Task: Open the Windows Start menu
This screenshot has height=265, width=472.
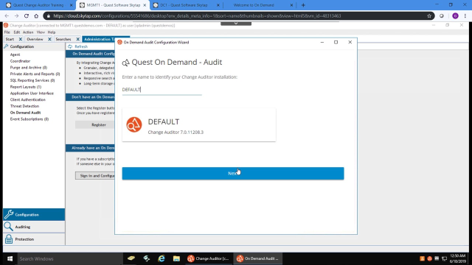Action: 10,258
